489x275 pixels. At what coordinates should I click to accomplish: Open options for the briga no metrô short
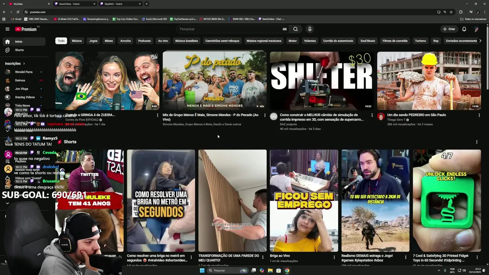click(191, 257)
